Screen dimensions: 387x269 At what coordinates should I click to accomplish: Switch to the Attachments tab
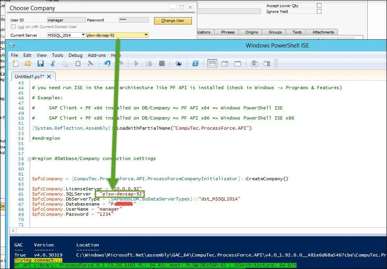coord(323,32)
